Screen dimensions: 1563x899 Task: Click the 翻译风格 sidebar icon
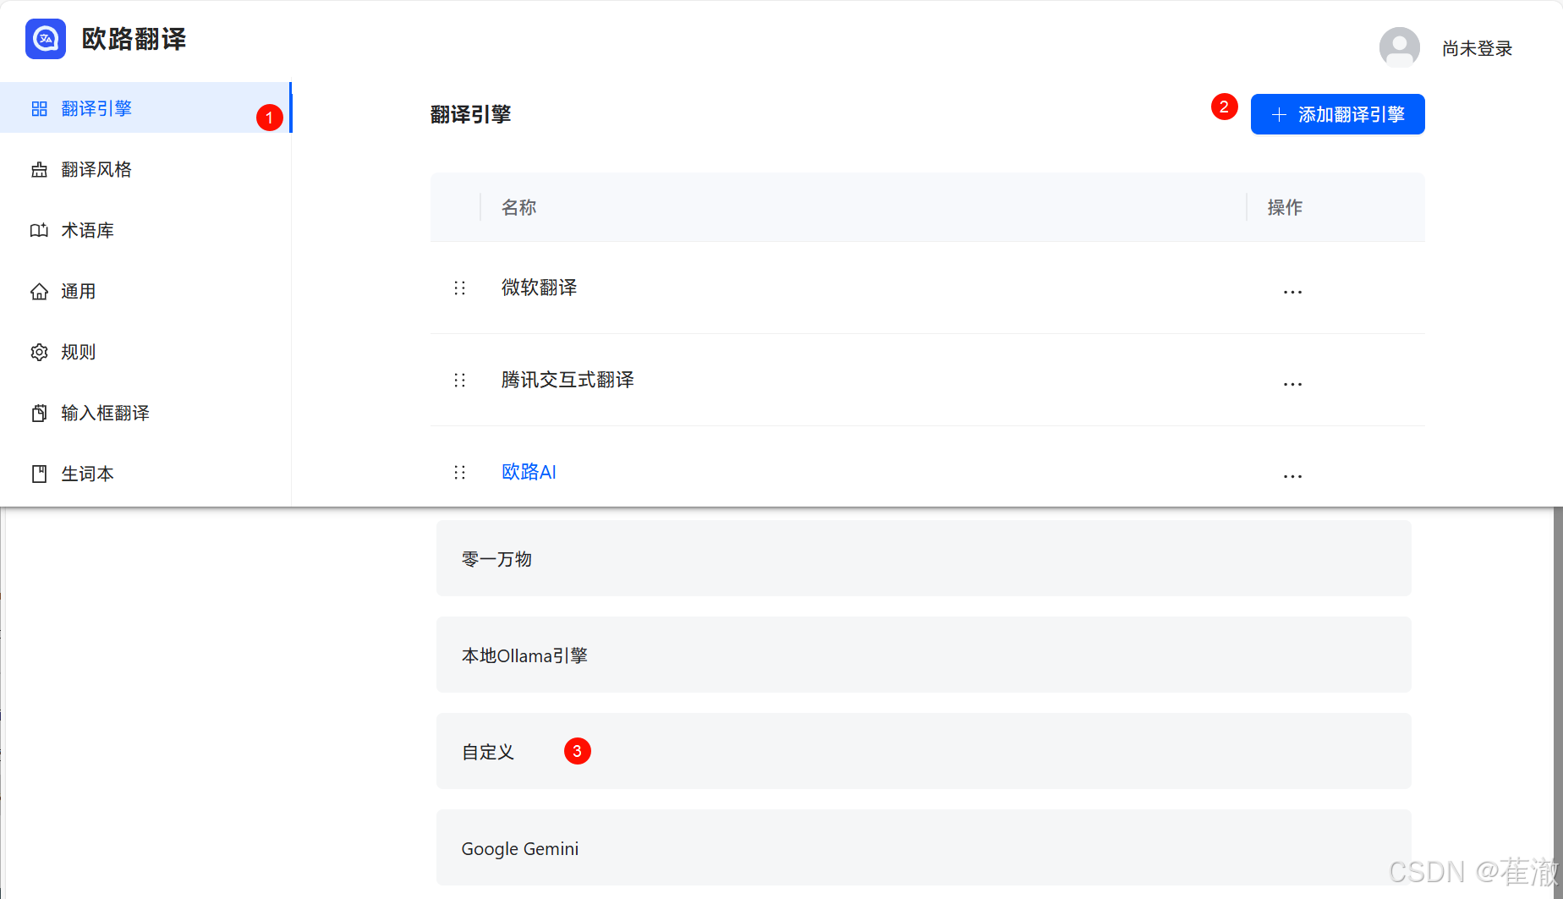[x=39, y=169]
